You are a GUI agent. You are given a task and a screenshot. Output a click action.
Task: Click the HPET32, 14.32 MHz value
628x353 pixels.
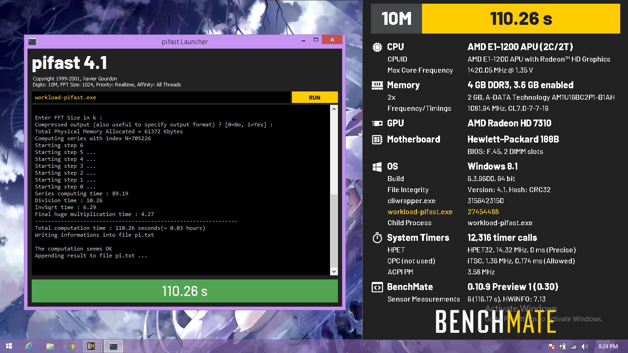(x=521, y=250)
